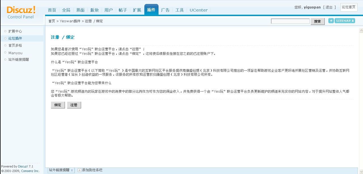The width and height of the screenshot is (363, 174).
Task: Click the 添加到任务栏 link
Action: pos(92,170)
